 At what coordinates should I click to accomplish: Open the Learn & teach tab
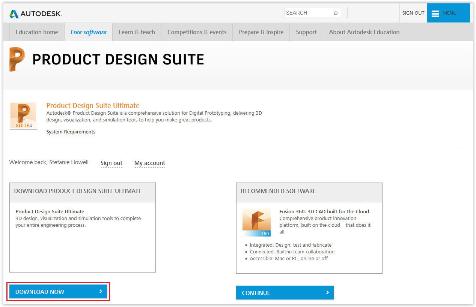pos(137,32)
